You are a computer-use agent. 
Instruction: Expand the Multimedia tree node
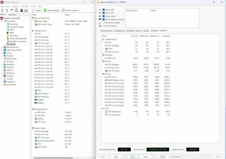coord(2,59)
